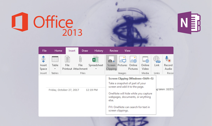The image size is (212, 126).
Task: Click the Files group label
Action: pos(83,73)
